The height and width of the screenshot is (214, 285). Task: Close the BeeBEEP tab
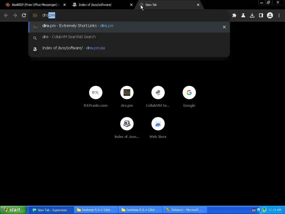click(x=65, y=5)
